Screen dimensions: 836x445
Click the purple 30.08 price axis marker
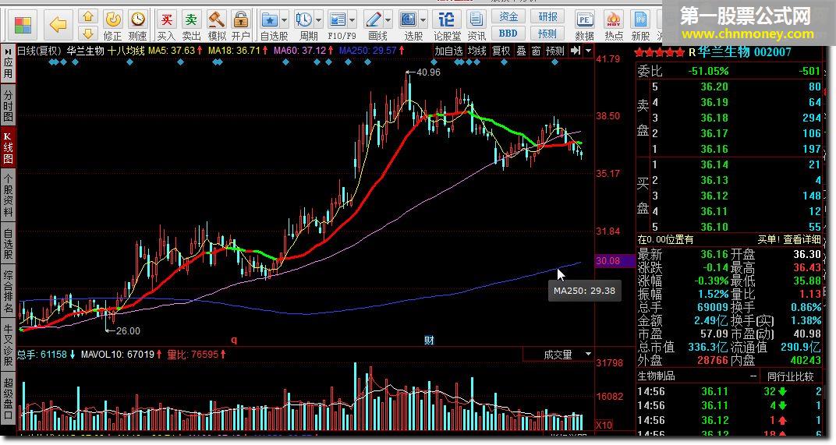[615, 261]
